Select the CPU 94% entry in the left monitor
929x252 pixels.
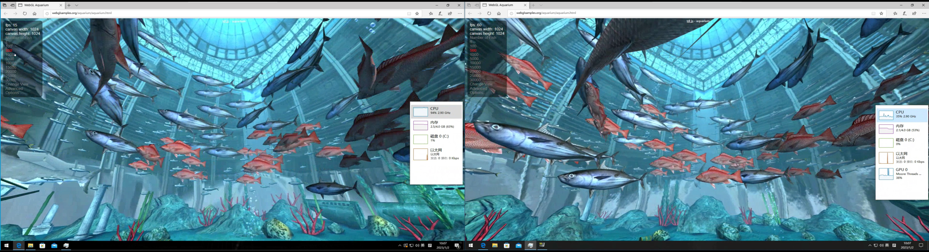click(436, 111)
